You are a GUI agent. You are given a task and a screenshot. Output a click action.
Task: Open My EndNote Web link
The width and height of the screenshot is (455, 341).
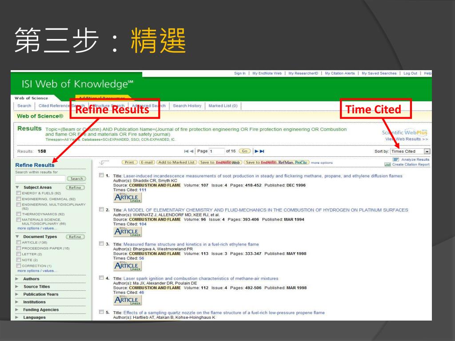point(267,73)
